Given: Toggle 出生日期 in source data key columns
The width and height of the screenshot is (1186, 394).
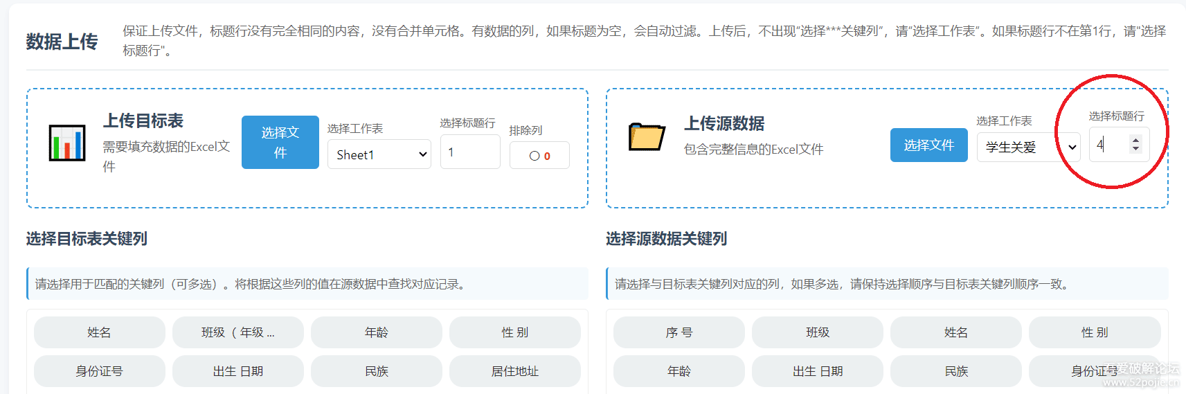Looking at the screenshot, I should pyautogui.click(x=817, y=371).
